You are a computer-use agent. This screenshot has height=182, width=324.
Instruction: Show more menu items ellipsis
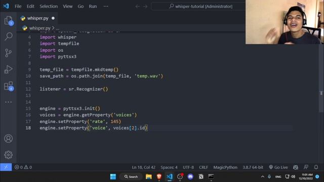click(x=106, y=7)
